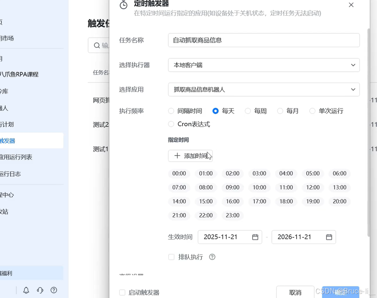Show queue execution help tooltip icon
377x298 pixels.
pos(212,257)
